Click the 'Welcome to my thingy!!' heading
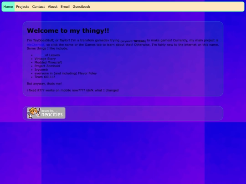This screenshot has width=246, height=184. click(x=68, y=30)
